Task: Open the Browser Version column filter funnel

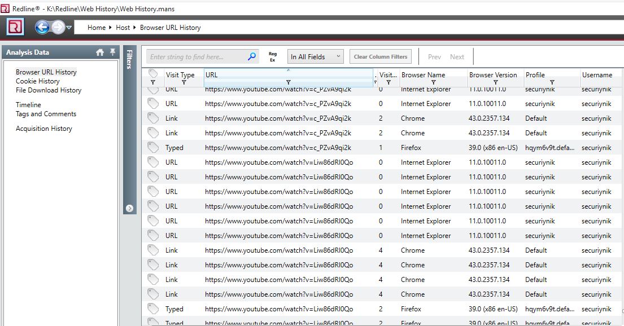Action: coord(495,82)
